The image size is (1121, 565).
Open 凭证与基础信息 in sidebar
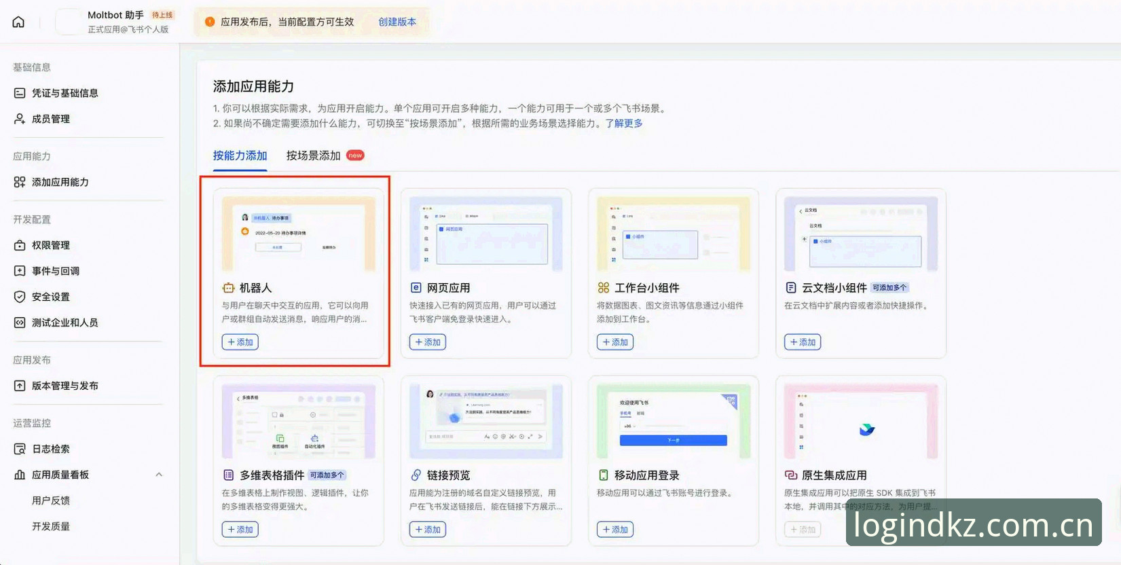65,93
